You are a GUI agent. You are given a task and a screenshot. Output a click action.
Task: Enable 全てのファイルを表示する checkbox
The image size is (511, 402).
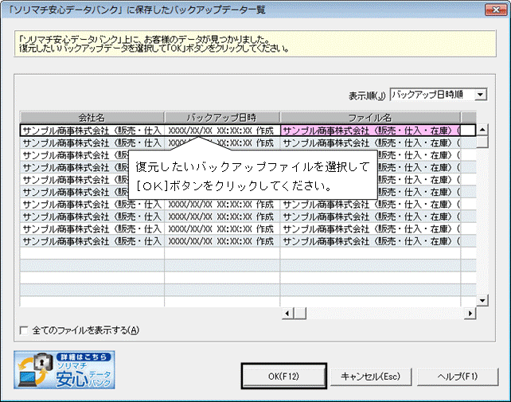(x=24, y=330)
